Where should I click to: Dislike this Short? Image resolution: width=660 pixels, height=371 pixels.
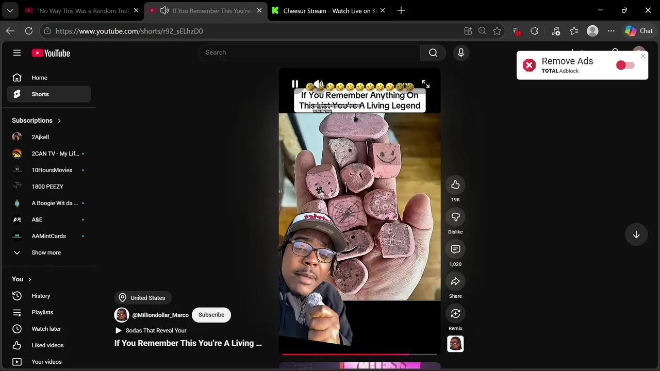[455, 217]
